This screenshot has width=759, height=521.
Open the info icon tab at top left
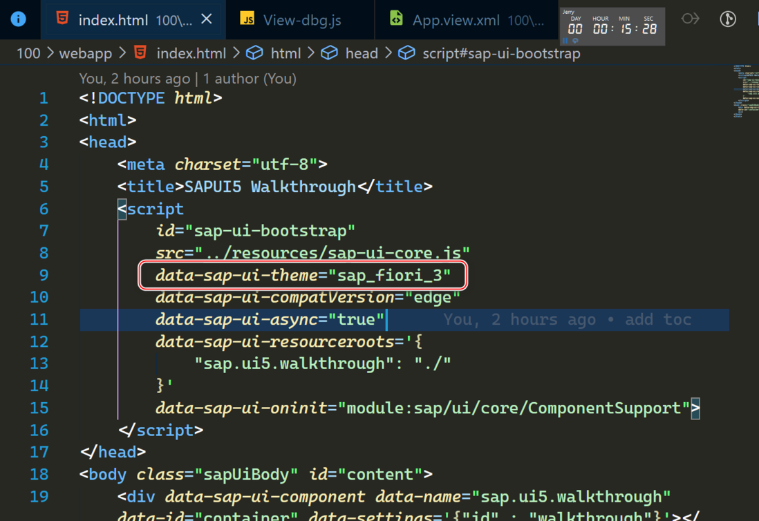pos(19,19)
